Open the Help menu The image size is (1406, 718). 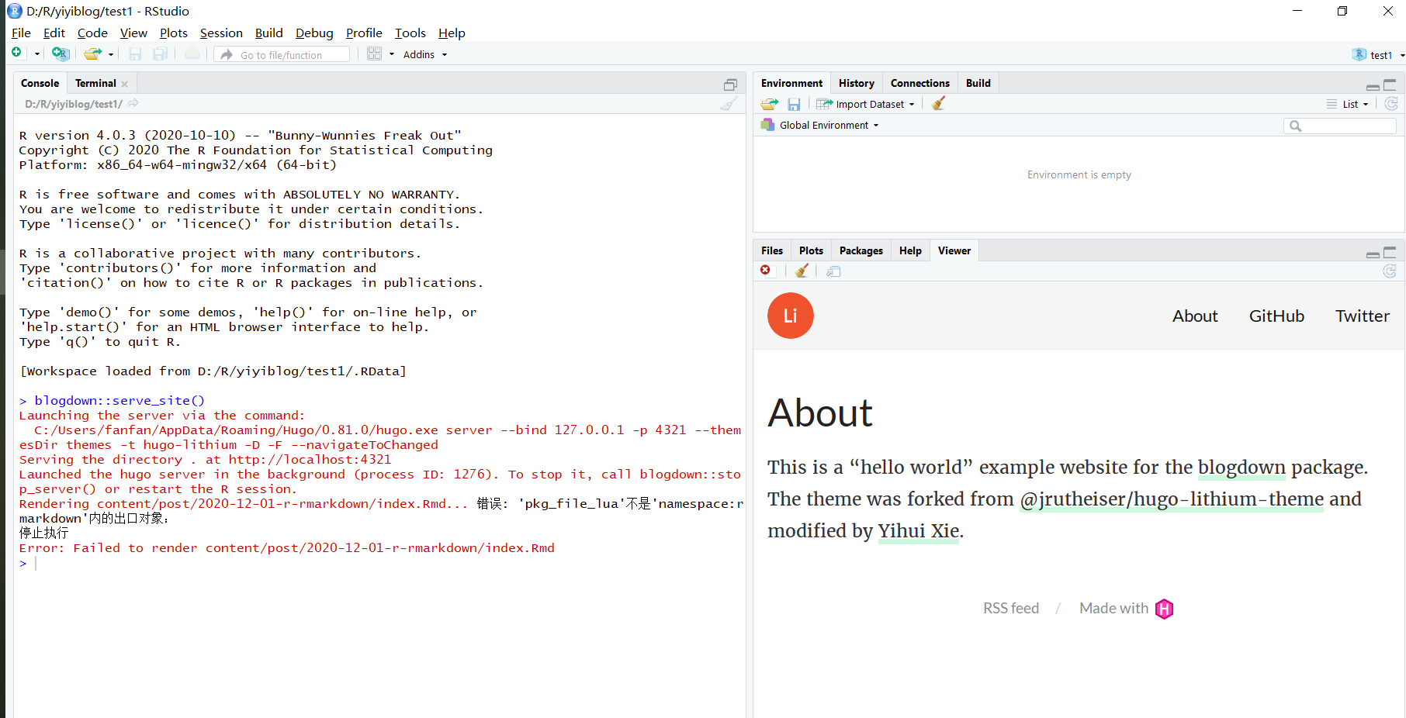point(452,33)
